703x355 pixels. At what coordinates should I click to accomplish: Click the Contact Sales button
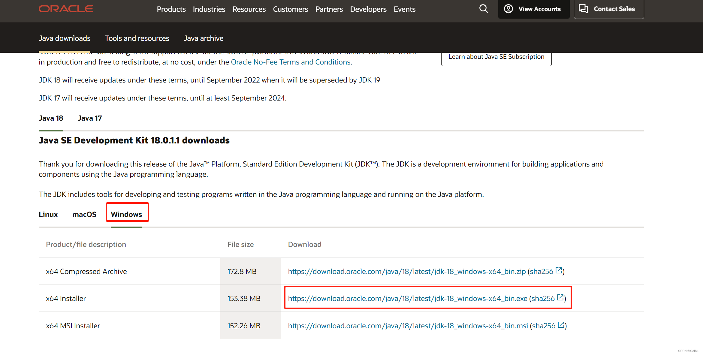coord(609,9)
